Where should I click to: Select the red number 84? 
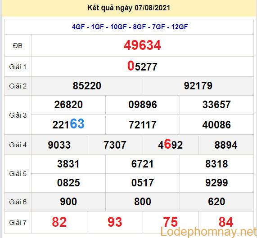tap(226, 222)
